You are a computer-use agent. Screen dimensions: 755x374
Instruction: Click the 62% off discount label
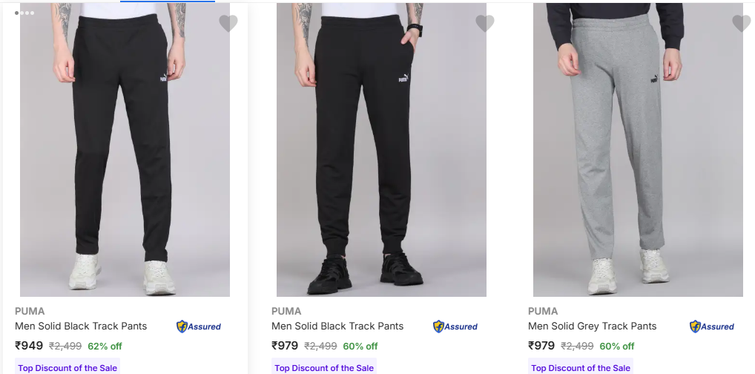pos(105,346)
